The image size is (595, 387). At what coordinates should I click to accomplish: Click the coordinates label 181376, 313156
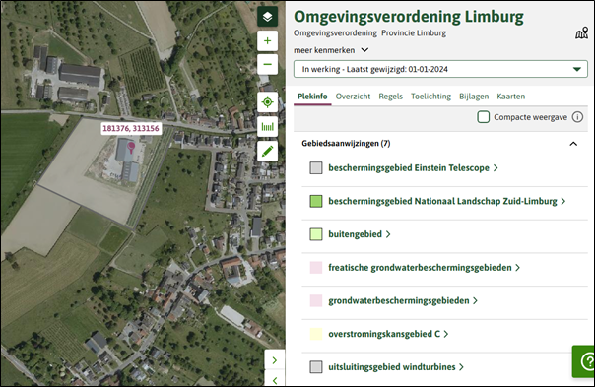pyautogui.click(x=131, y=129)
